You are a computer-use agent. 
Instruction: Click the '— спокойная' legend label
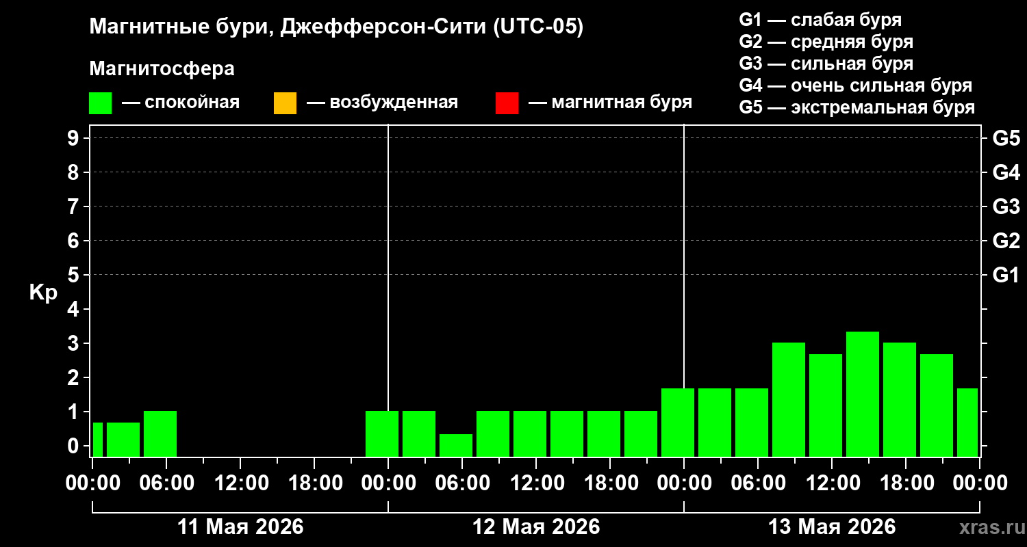tap(181, 103)
